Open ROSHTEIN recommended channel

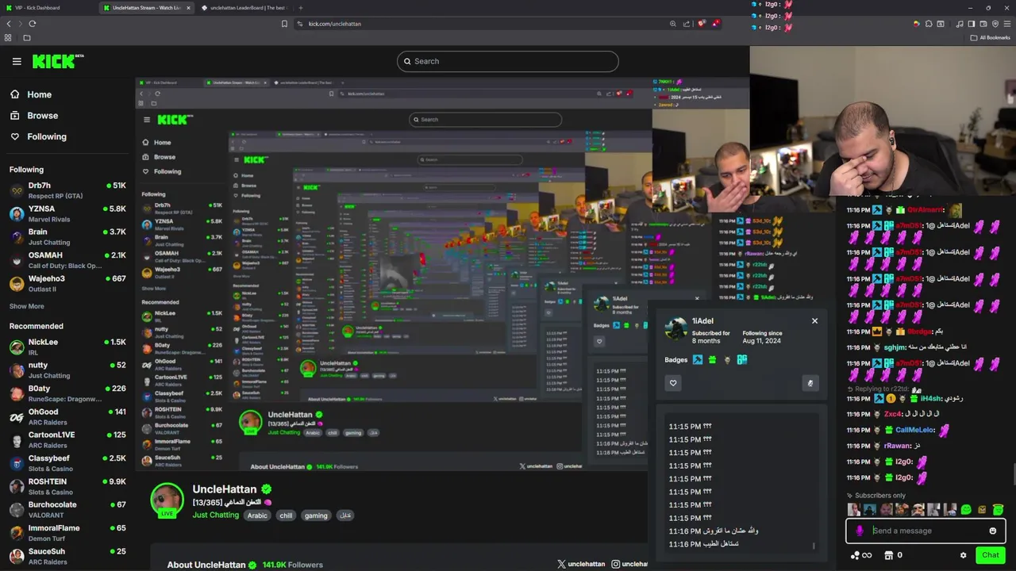click(x=67, y=486)
